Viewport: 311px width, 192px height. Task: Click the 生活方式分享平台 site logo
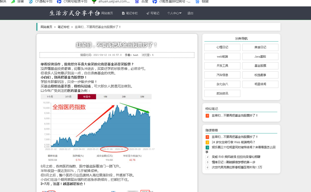pyautogui.click(x=75, y=13)
